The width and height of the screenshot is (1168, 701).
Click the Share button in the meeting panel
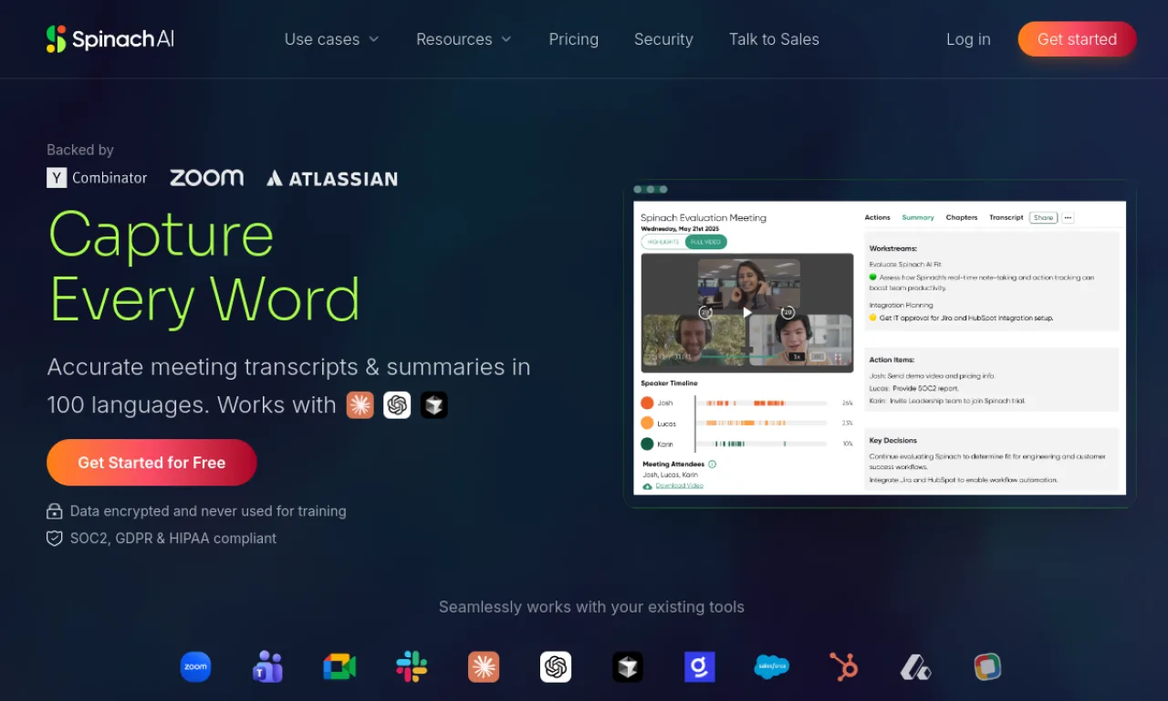(1043, 217)
